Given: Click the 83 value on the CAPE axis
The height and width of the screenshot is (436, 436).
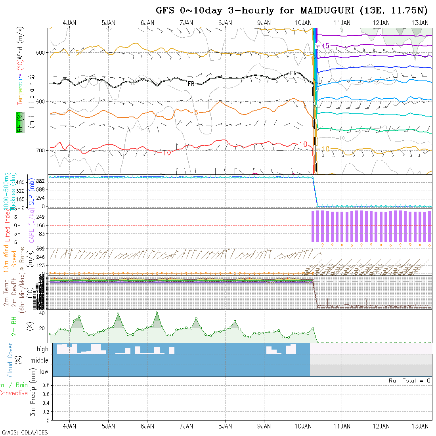Looking at the screenshot, I should (42, 234).
